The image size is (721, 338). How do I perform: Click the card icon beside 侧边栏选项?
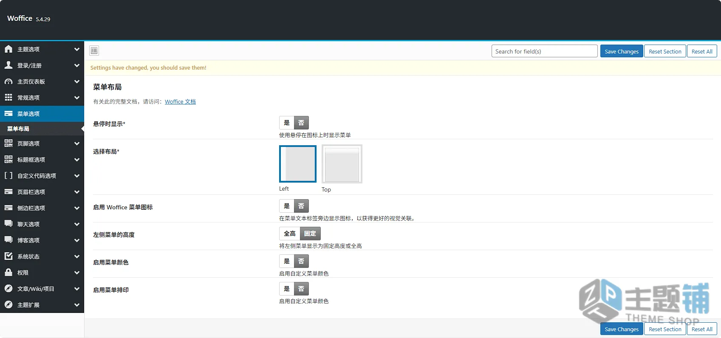8,208
